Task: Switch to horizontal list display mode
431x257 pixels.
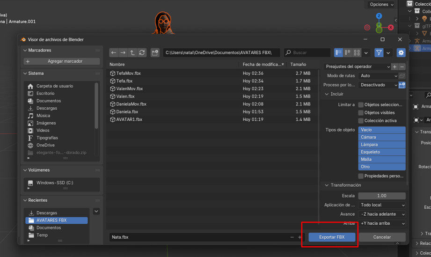Action: click(347, 52)
